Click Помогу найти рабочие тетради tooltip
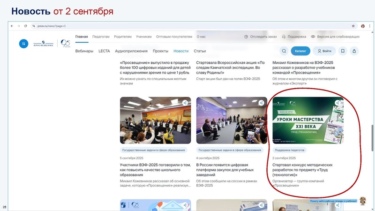This screenshot has height=211, width=375. pos(333,201)
